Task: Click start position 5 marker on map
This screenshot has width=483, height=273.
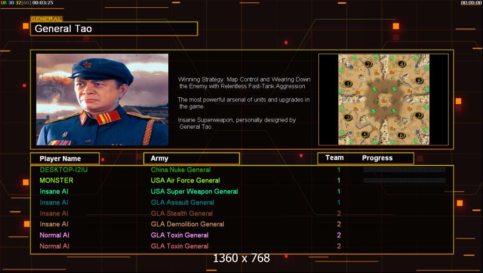Action: point(365,134)
